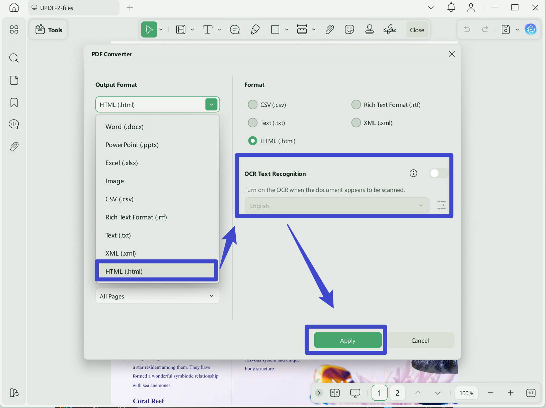Select the attachment paperclip tool in toolbar
This screenshot has height=408, width=546.
pyautogui.click(x=329, y=30)
